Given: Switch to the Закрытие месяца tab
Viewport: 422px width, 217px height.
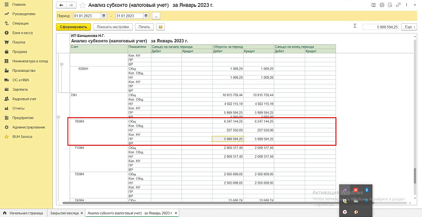Looking at the screenshot, I should pos(65,213).
